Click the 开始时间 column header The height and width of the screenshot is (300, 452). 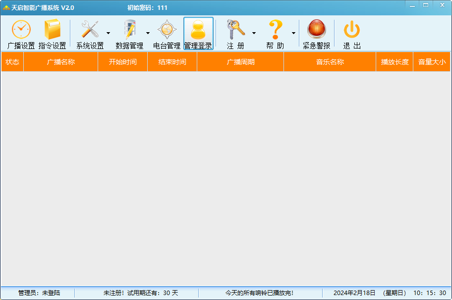123,62
